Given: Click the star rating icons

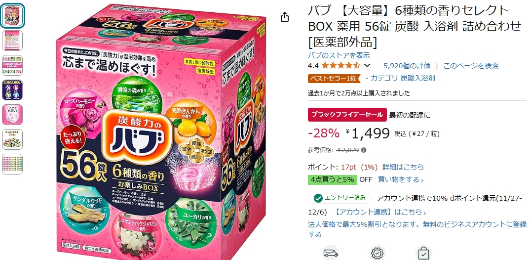Looking at the screenshot, I should 341,66.
